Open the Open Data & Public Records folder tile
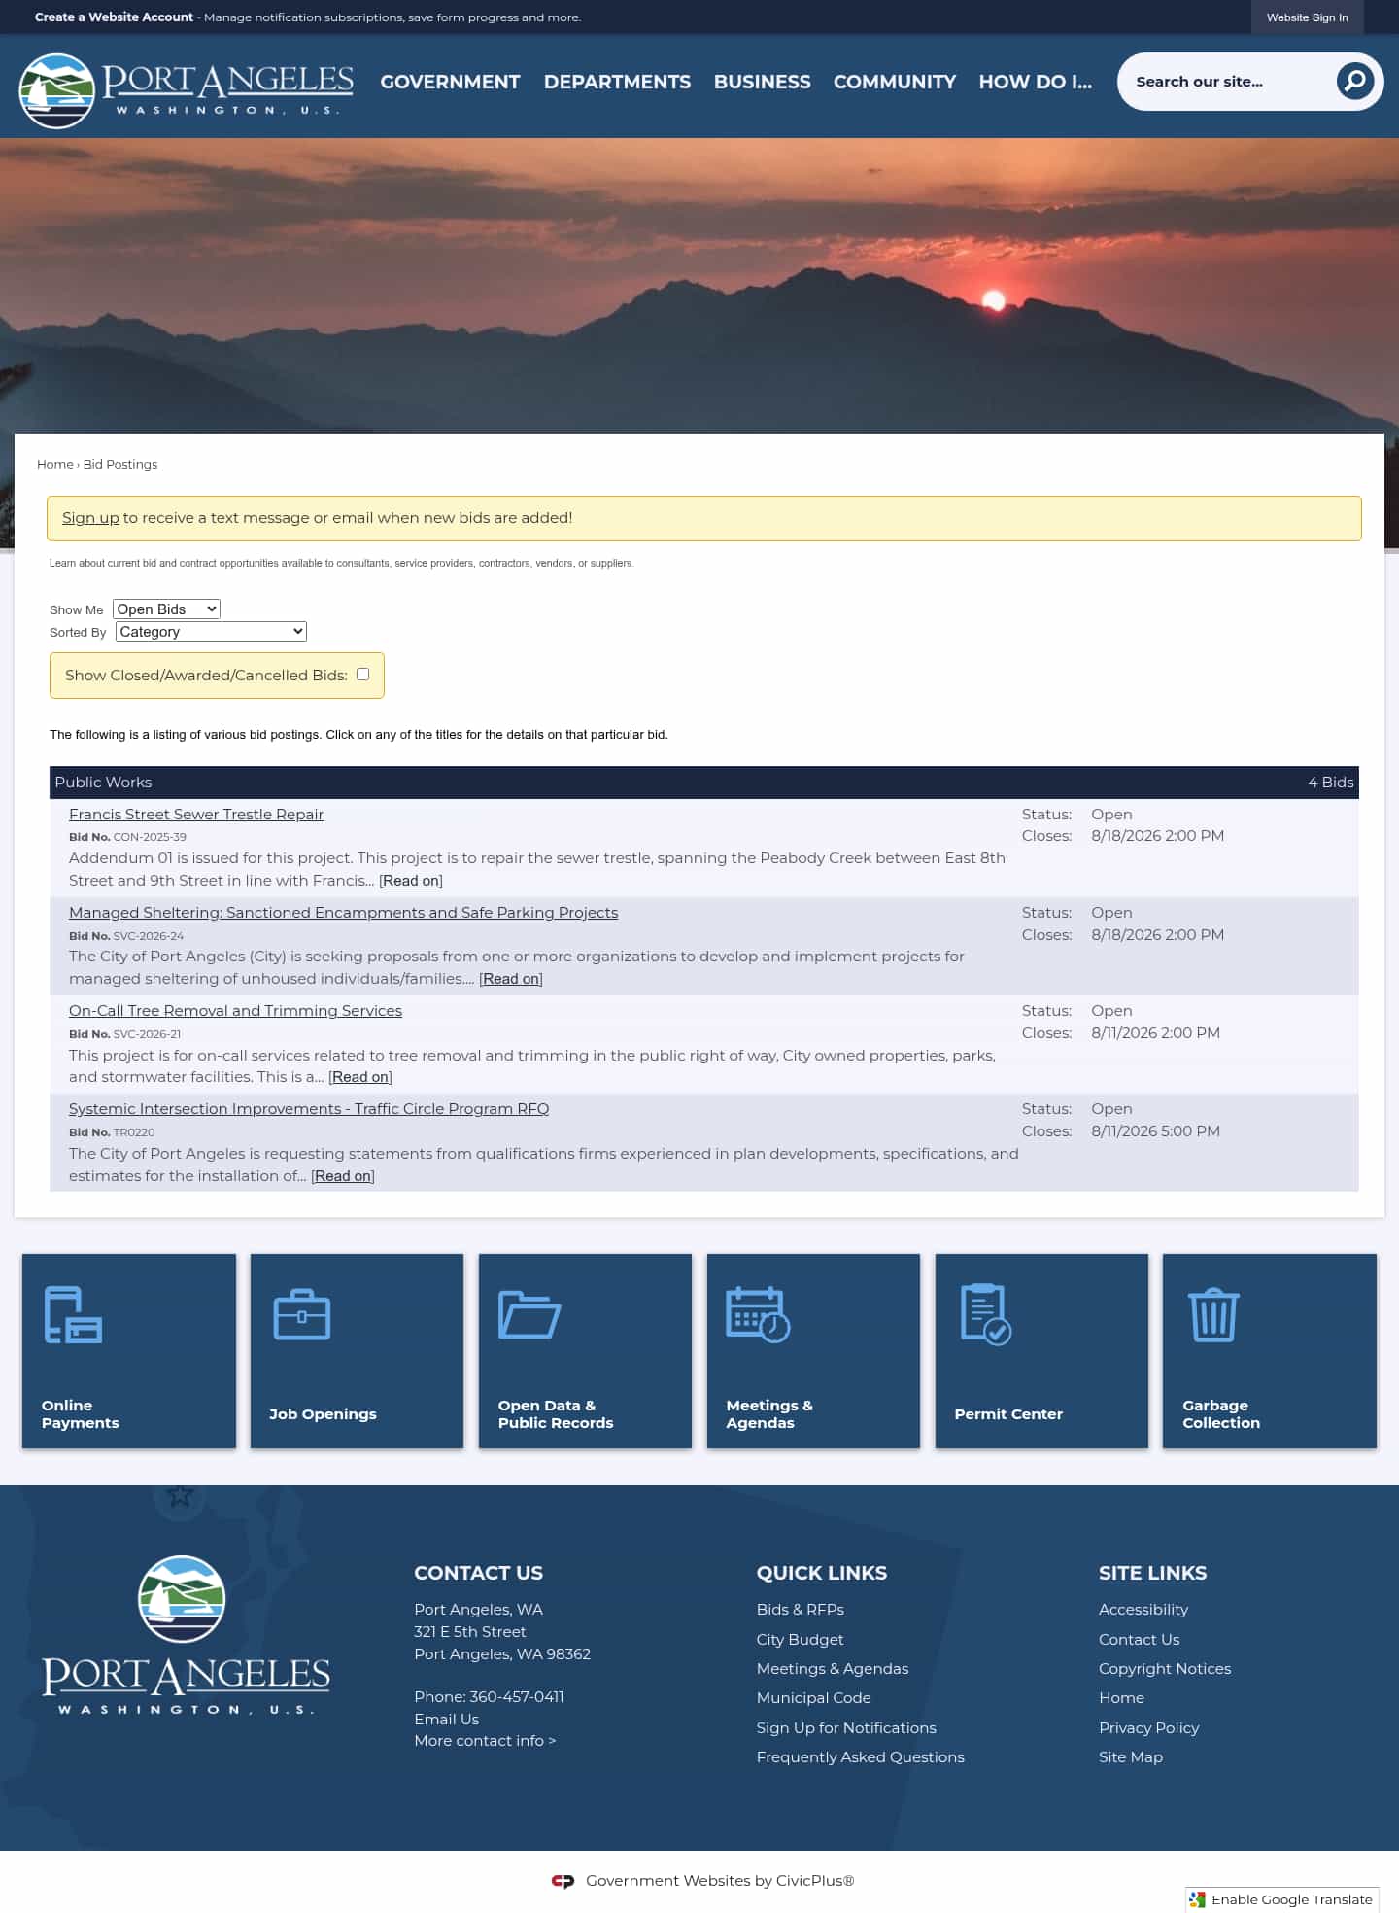The image size is (1399, 1913). (x=585, y=1350)
